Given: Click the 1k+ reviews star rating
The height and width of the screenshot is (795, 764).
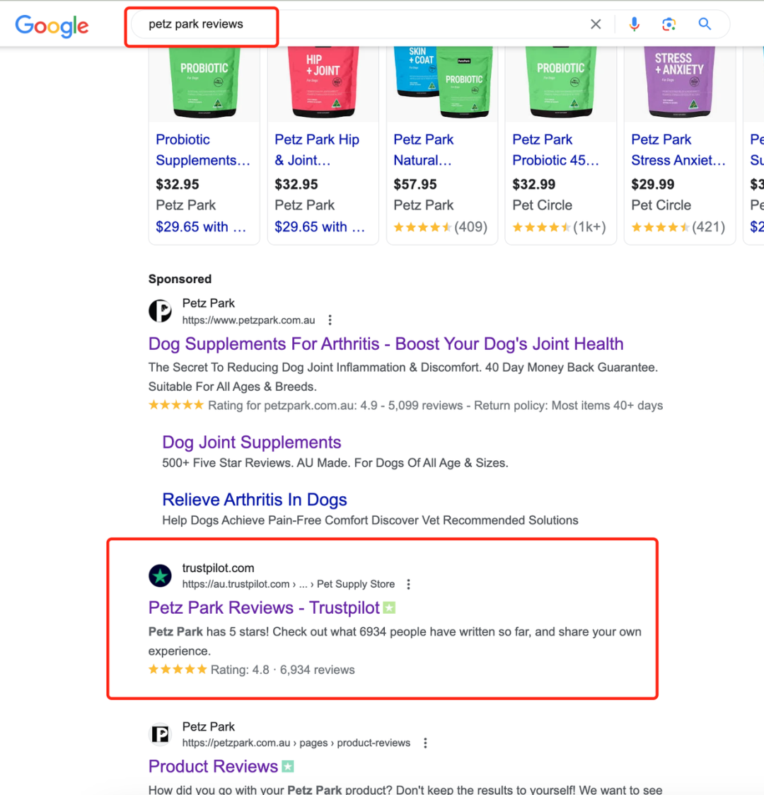Looking at the screenshot, I should pos(560,227).
